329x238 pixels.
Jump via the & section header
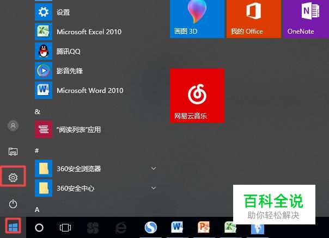[x=38, y=111]
